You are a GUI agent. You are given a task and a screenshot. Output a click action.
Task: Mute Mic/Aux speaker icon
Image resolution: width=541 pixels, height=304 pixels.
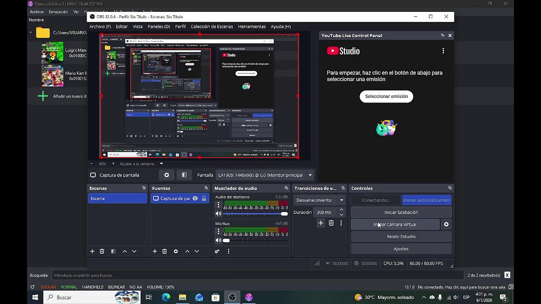tap(219, 240)
